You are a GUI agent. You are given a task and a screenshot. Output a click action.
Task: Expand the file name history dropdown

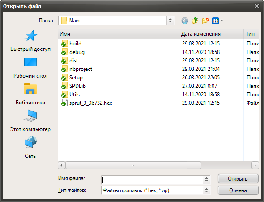pos(206,180)
